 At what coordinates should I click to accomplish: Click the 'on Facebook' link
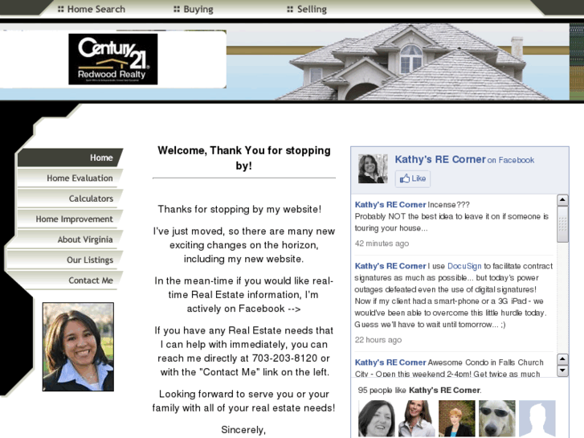[x=511, y=160]
